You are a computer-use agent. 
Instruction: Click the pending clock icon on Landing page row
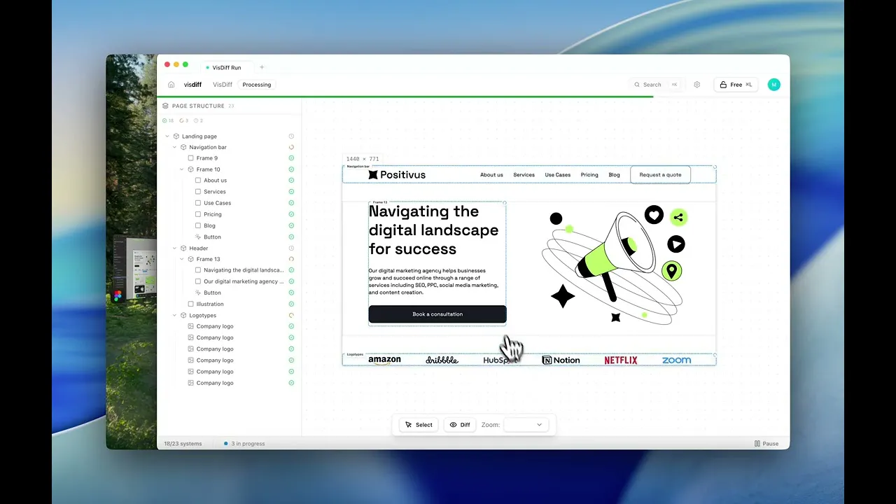click(x=291, y=136)
